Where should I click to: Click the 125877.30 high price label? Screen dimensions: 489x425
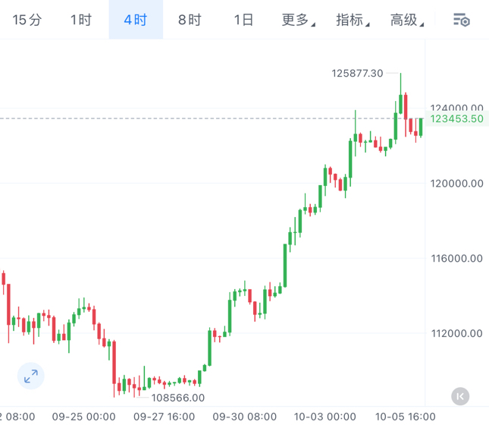(357, 74)
